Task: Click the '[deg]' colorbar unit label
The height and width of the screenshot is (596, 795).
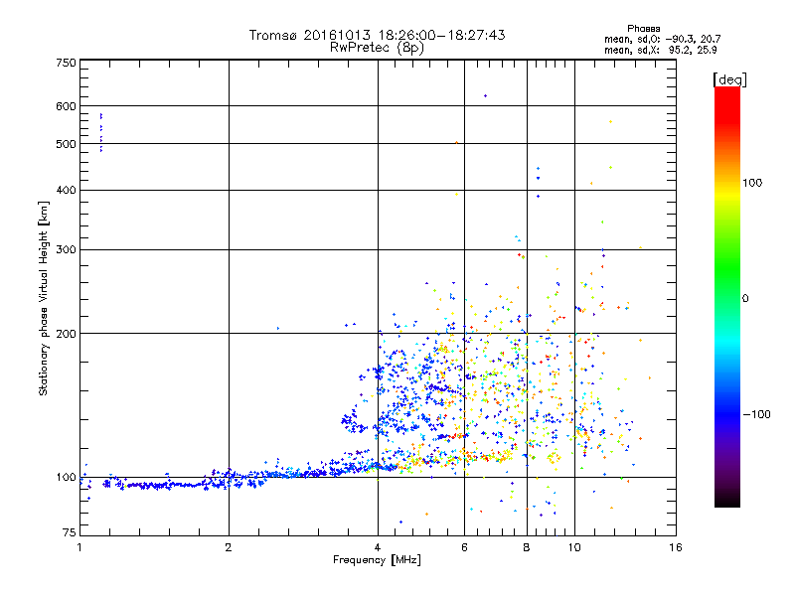Action: click(x=729, y=79)
